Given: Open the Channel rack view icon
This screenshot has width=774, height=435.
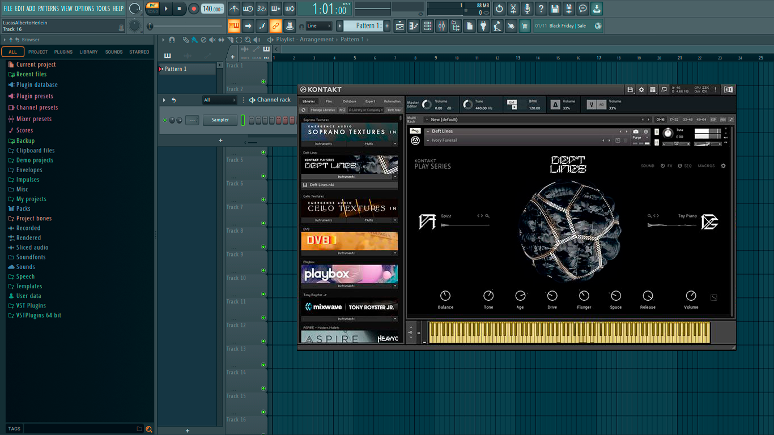Looking at the screenshot, I should [428, 26].
